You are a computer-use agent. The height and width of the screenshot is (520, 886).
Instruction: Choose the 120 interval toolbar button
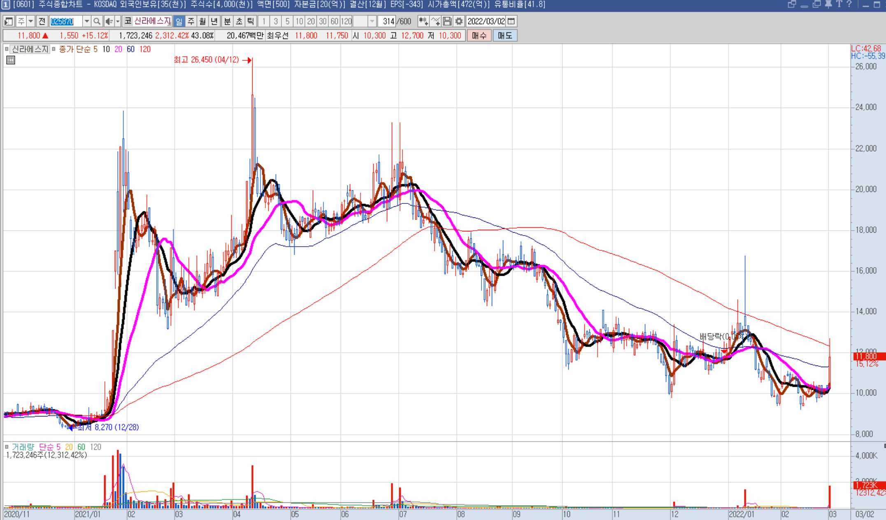click(346, 21)
